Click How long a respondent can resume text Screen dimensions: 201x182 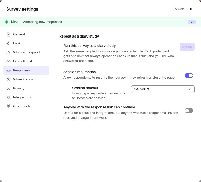[x=98, y=96]
